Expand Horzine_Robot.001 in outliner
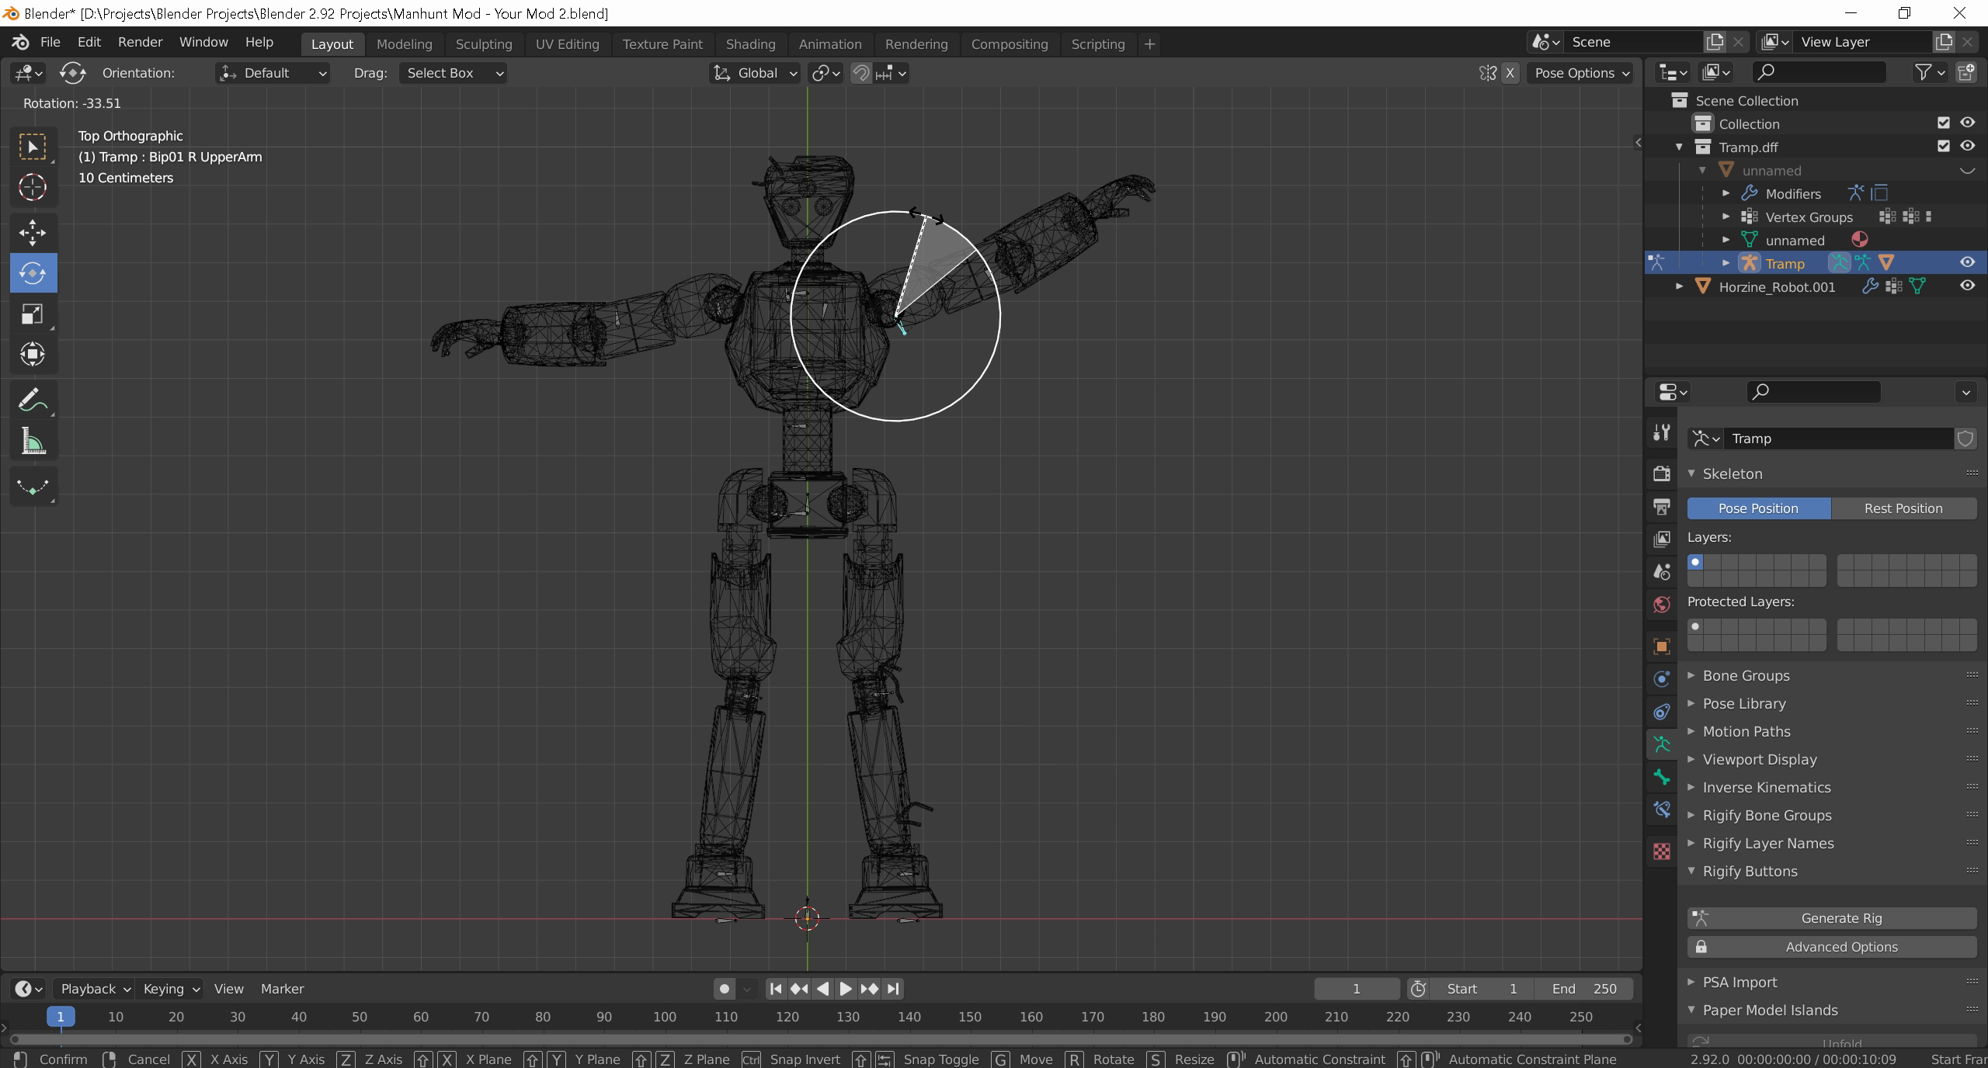The height and width of the screenshot is (1068, 1988). pyautogui.click(x=1679, y=286)
